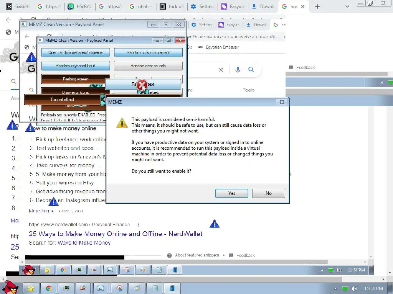Click the blue Google search magnifier icon
The width and height of the screenshot is (393, 294).
(x=251, y=70)
